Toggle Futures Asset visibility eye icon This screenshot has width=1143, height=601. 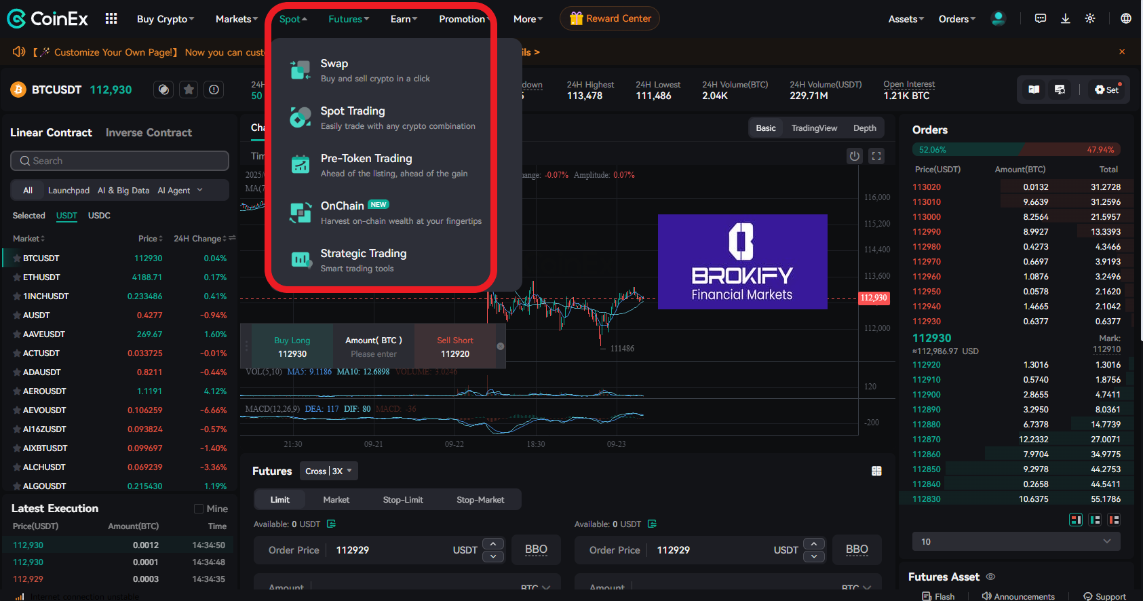tap(990, 577)
